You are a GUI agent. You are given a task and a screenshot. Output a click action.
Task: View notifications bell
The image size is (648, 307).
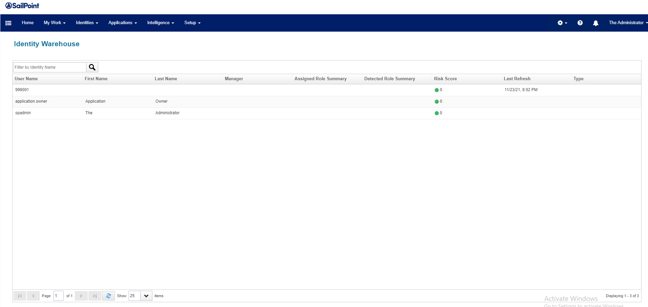point(596,23)
